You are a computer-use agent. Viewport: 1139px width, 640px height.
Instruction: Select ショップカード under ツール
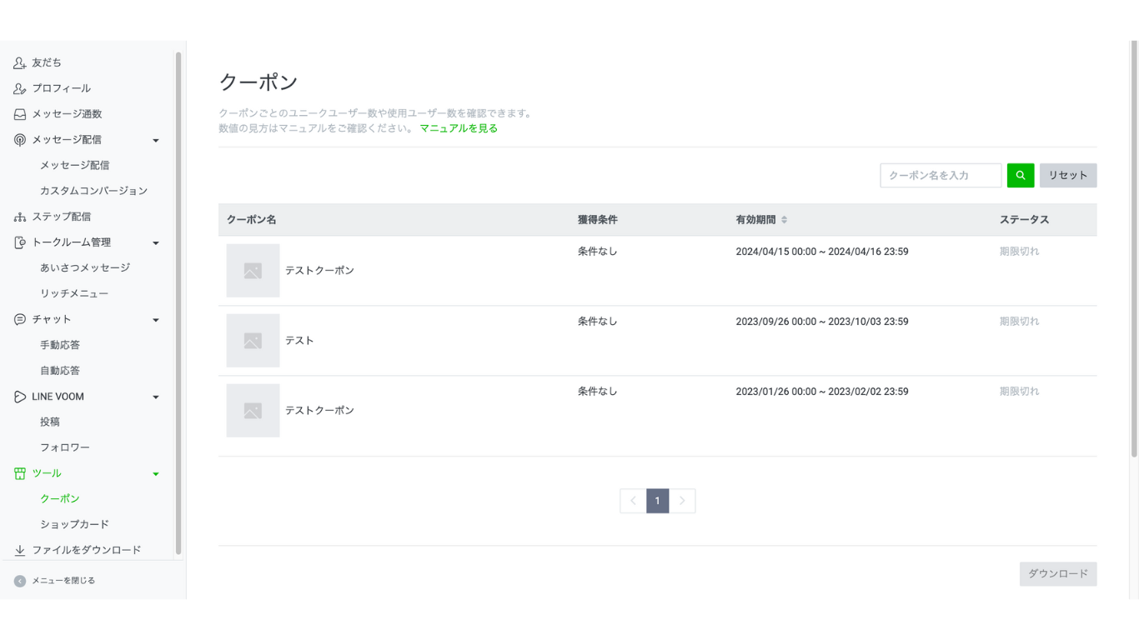click(x=75, y=524)
